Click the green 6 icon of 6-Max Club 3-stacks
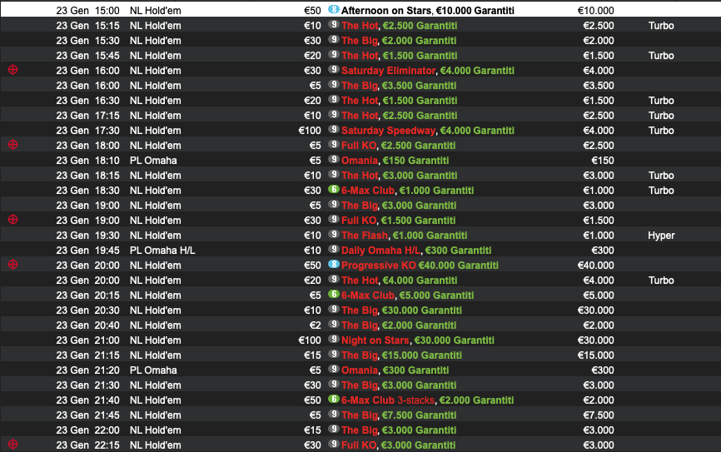The width and height of the screenshot is (721, 452). (333, 399)
